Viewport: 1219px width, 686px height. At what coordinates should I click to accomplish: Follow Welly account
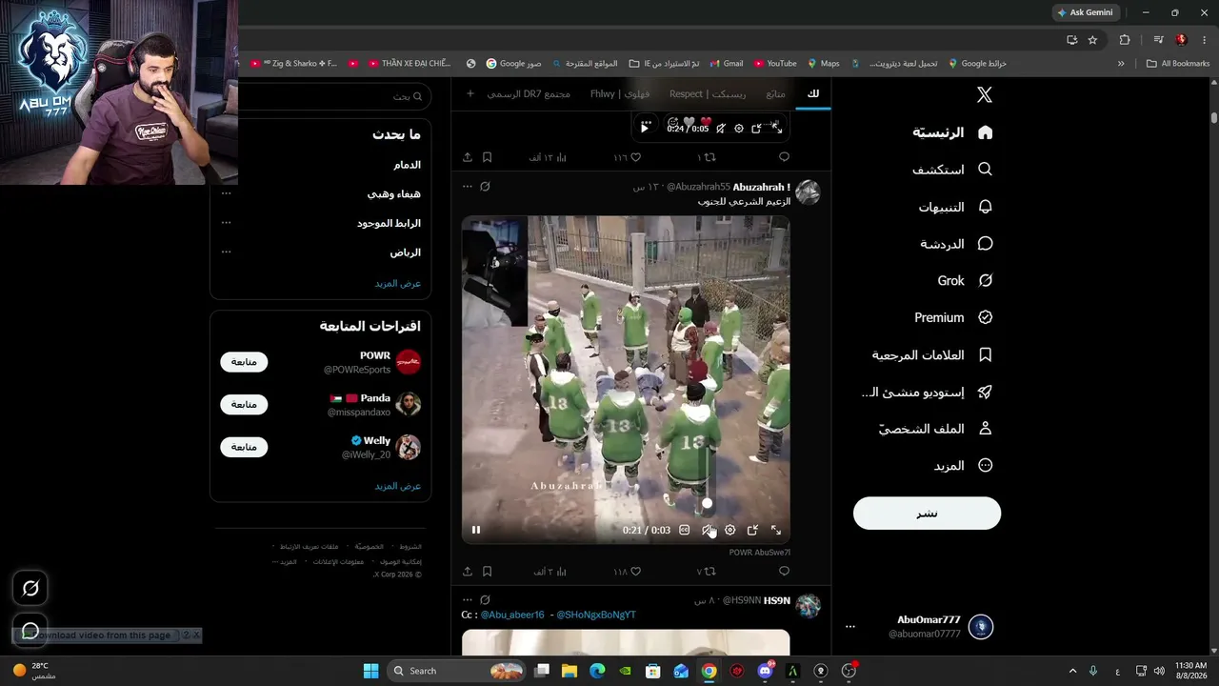[x=244, y=447]
